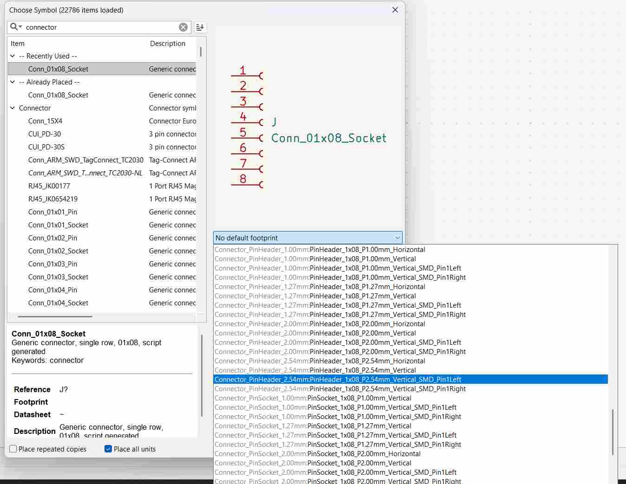Select Conn_01x08_Socket under Already Placed
Image resolution: width=626 pixels, height=484 pixels.
point(102,95)
